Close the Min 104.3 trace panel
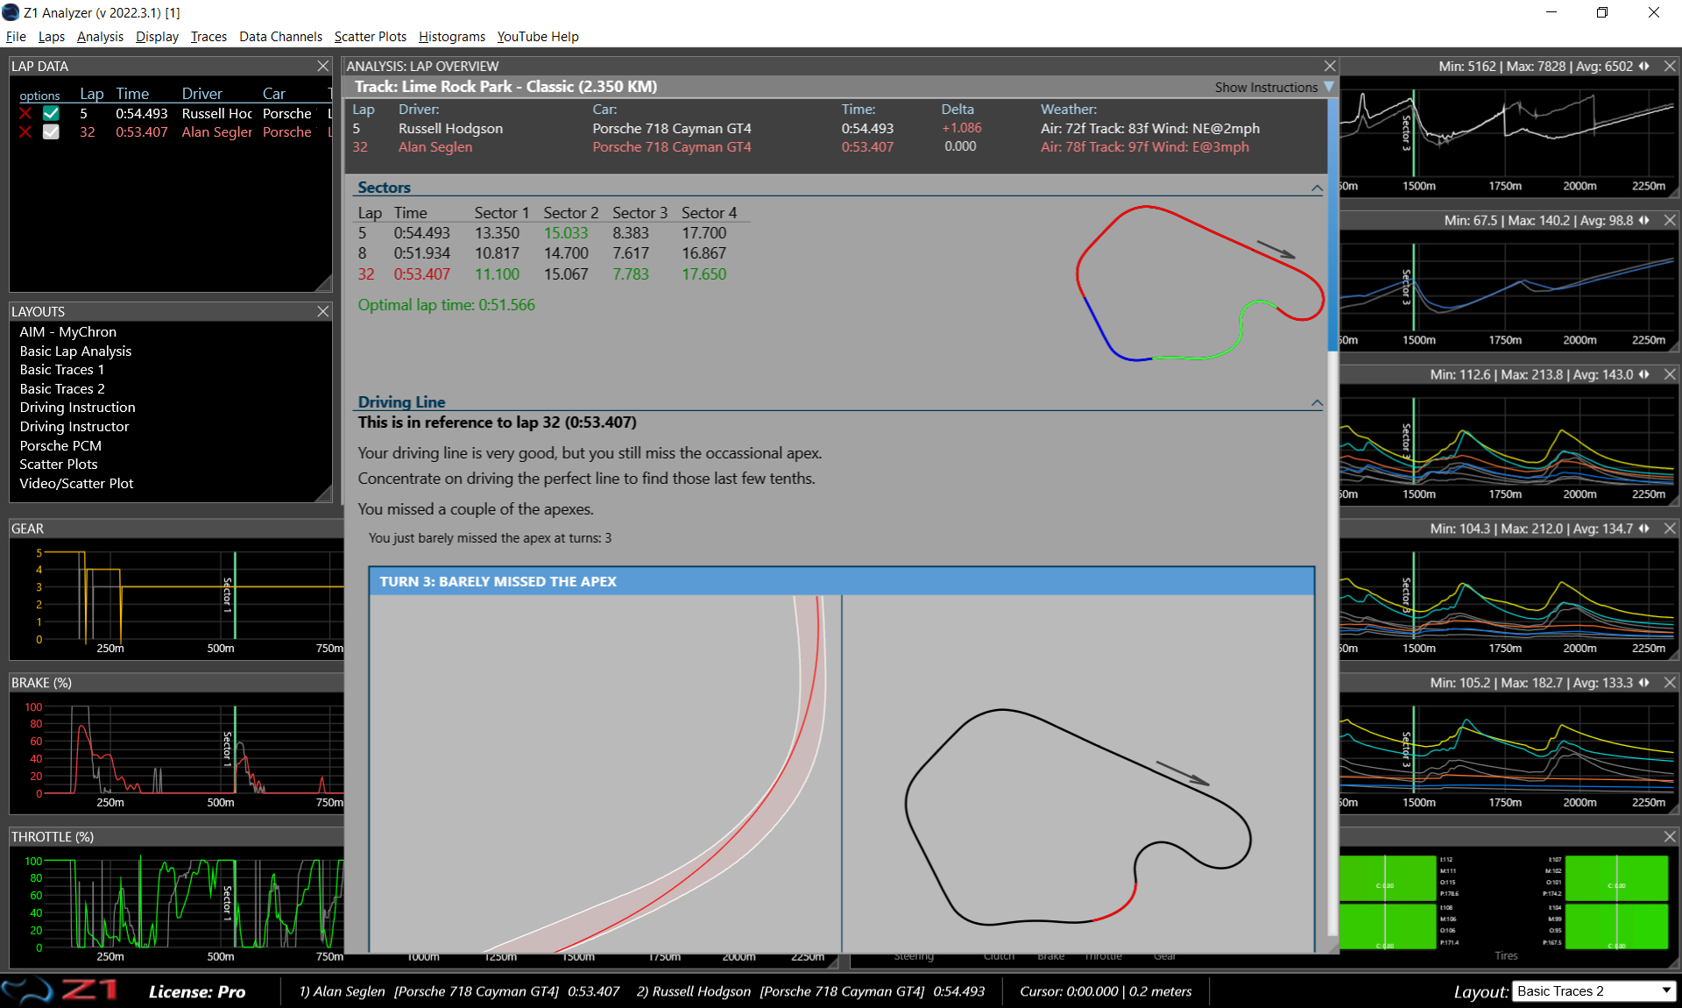This screenshot has height=1008, width=1682. click(x=1670, y=529)
